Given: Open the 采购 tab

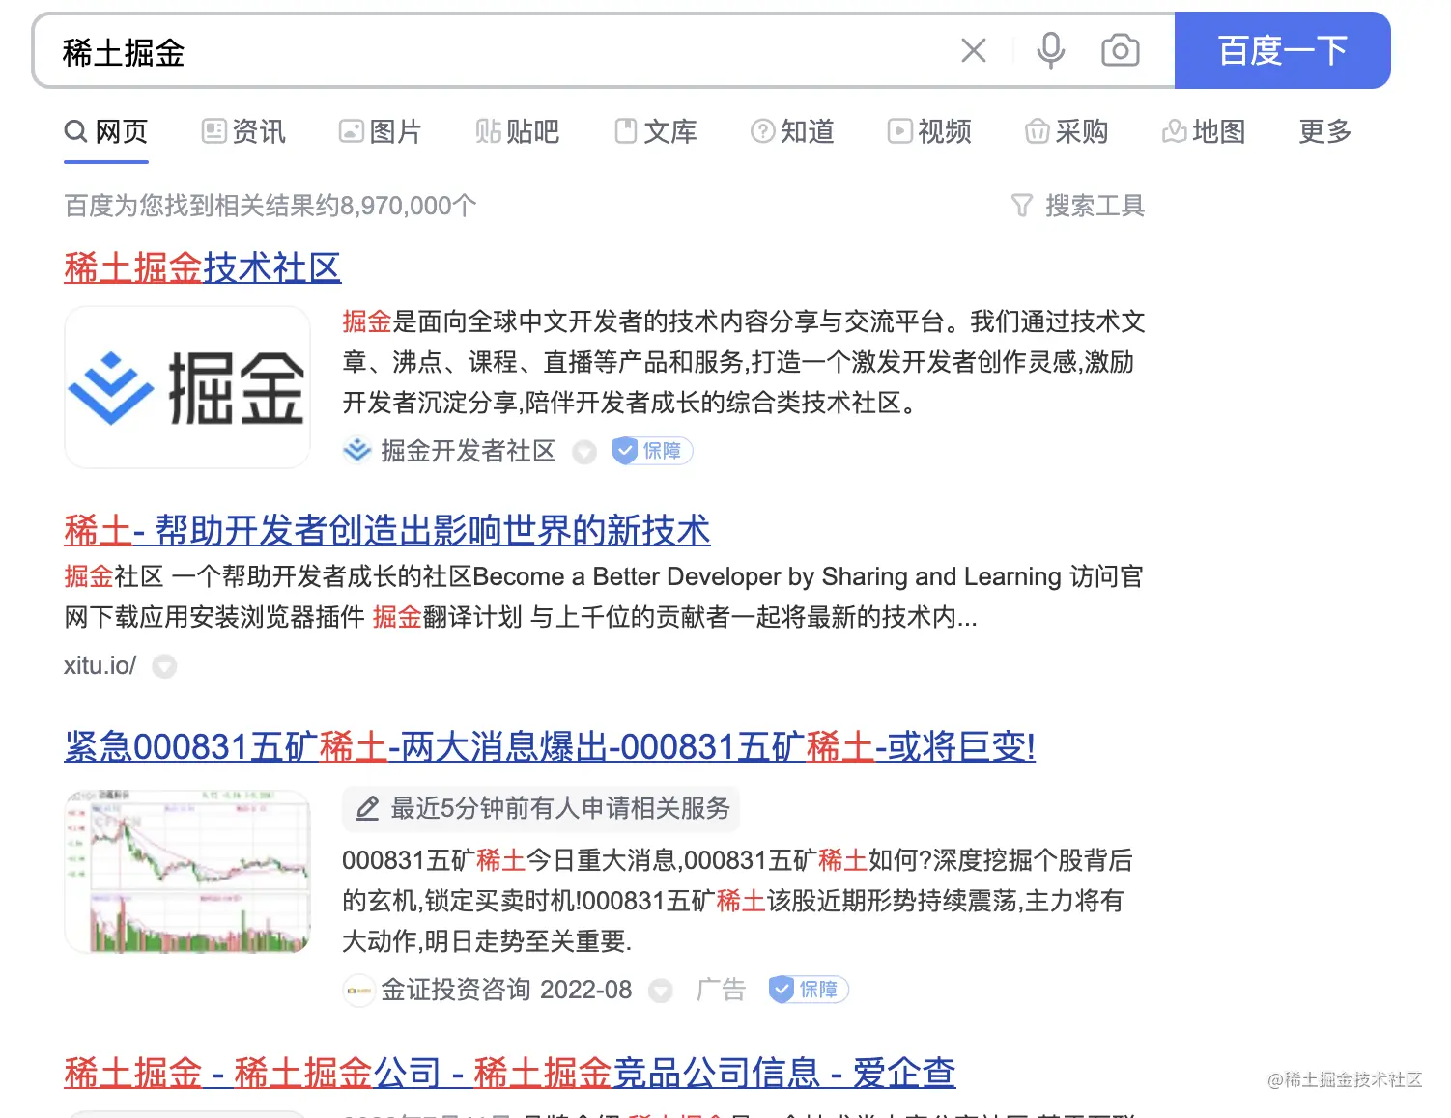Looking at the screenshot, I should click(x=1067, y=131).
